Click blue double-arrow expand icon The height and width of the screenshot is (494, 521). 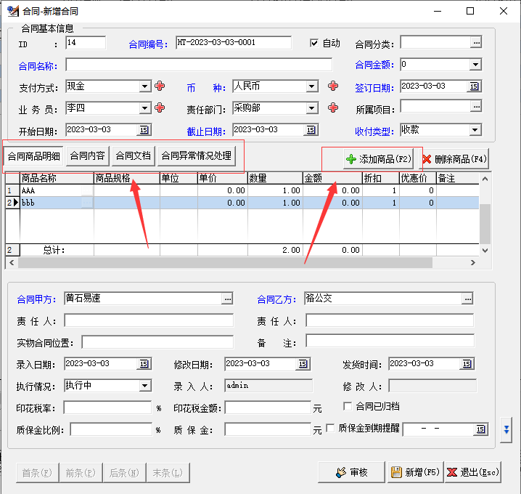(x=506, y=430)
